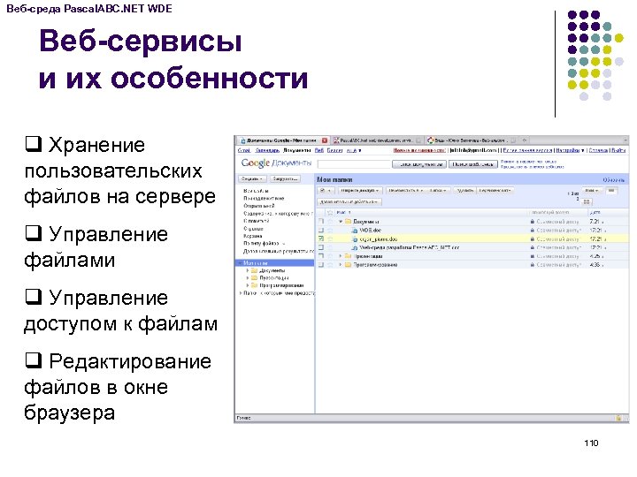This screenshot has width=637, height=477.
Task: Expand Программирование folder in file list
Action: (341, 265)
